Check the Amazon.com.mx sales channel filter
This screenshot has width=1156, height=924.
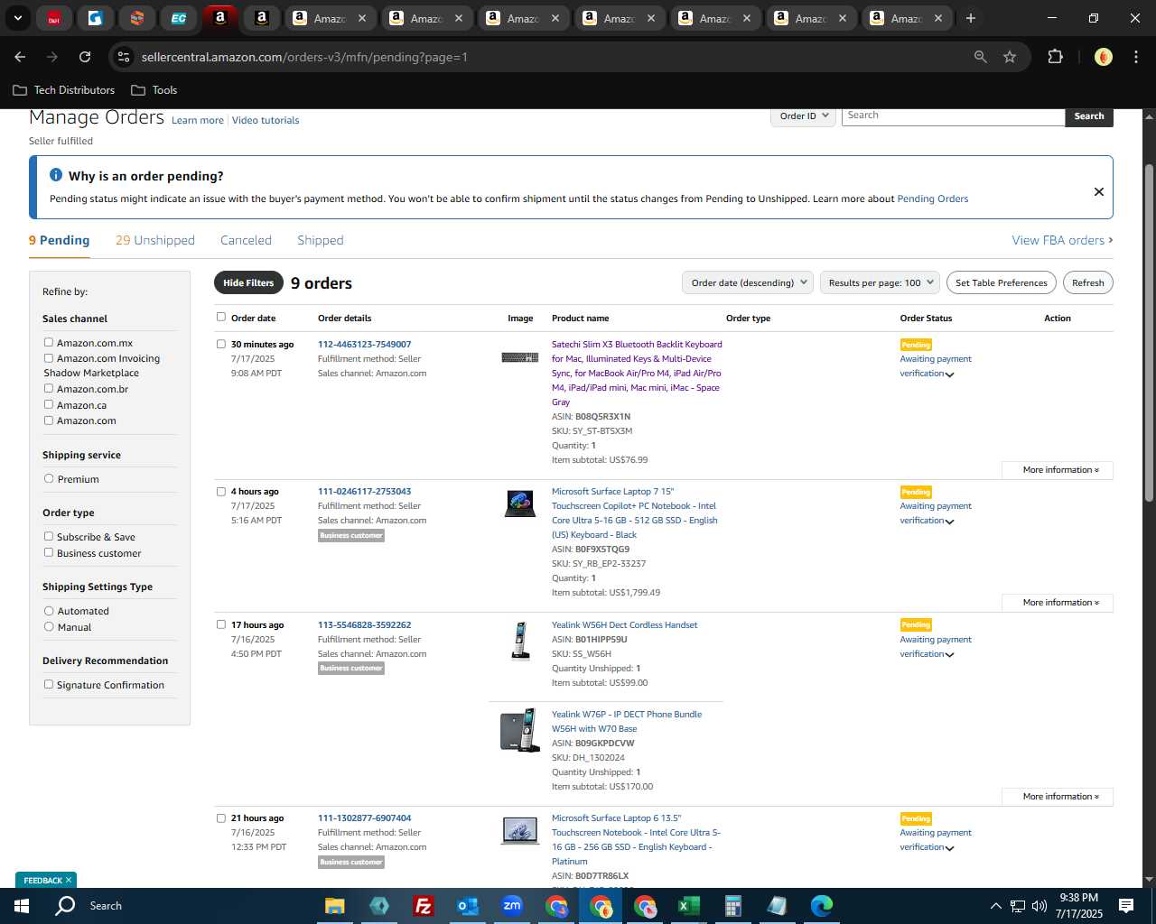tap(49, 342)
